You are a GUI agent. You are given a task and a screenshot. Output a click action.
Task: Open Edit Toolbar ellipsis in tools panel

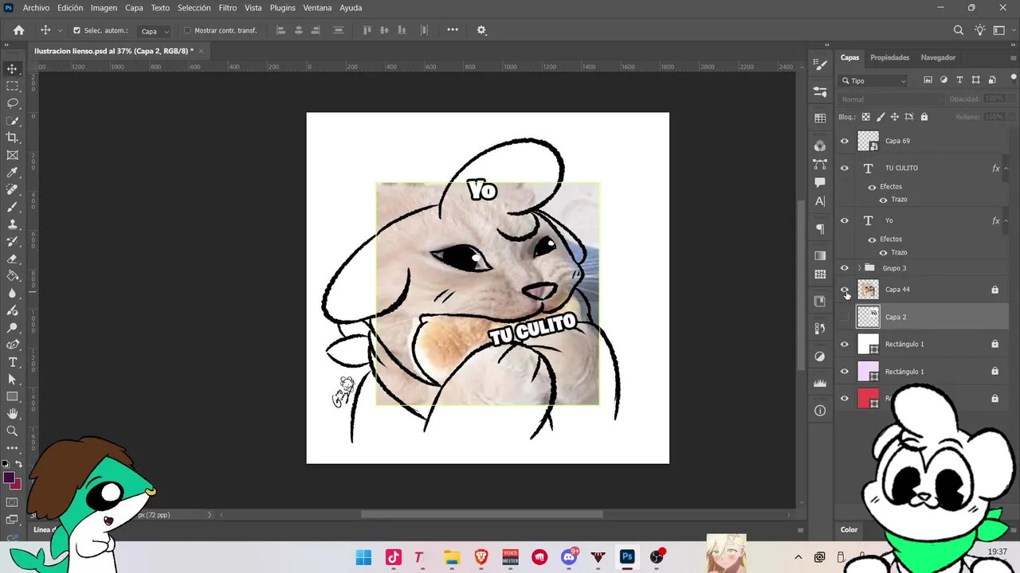point(12,448)
